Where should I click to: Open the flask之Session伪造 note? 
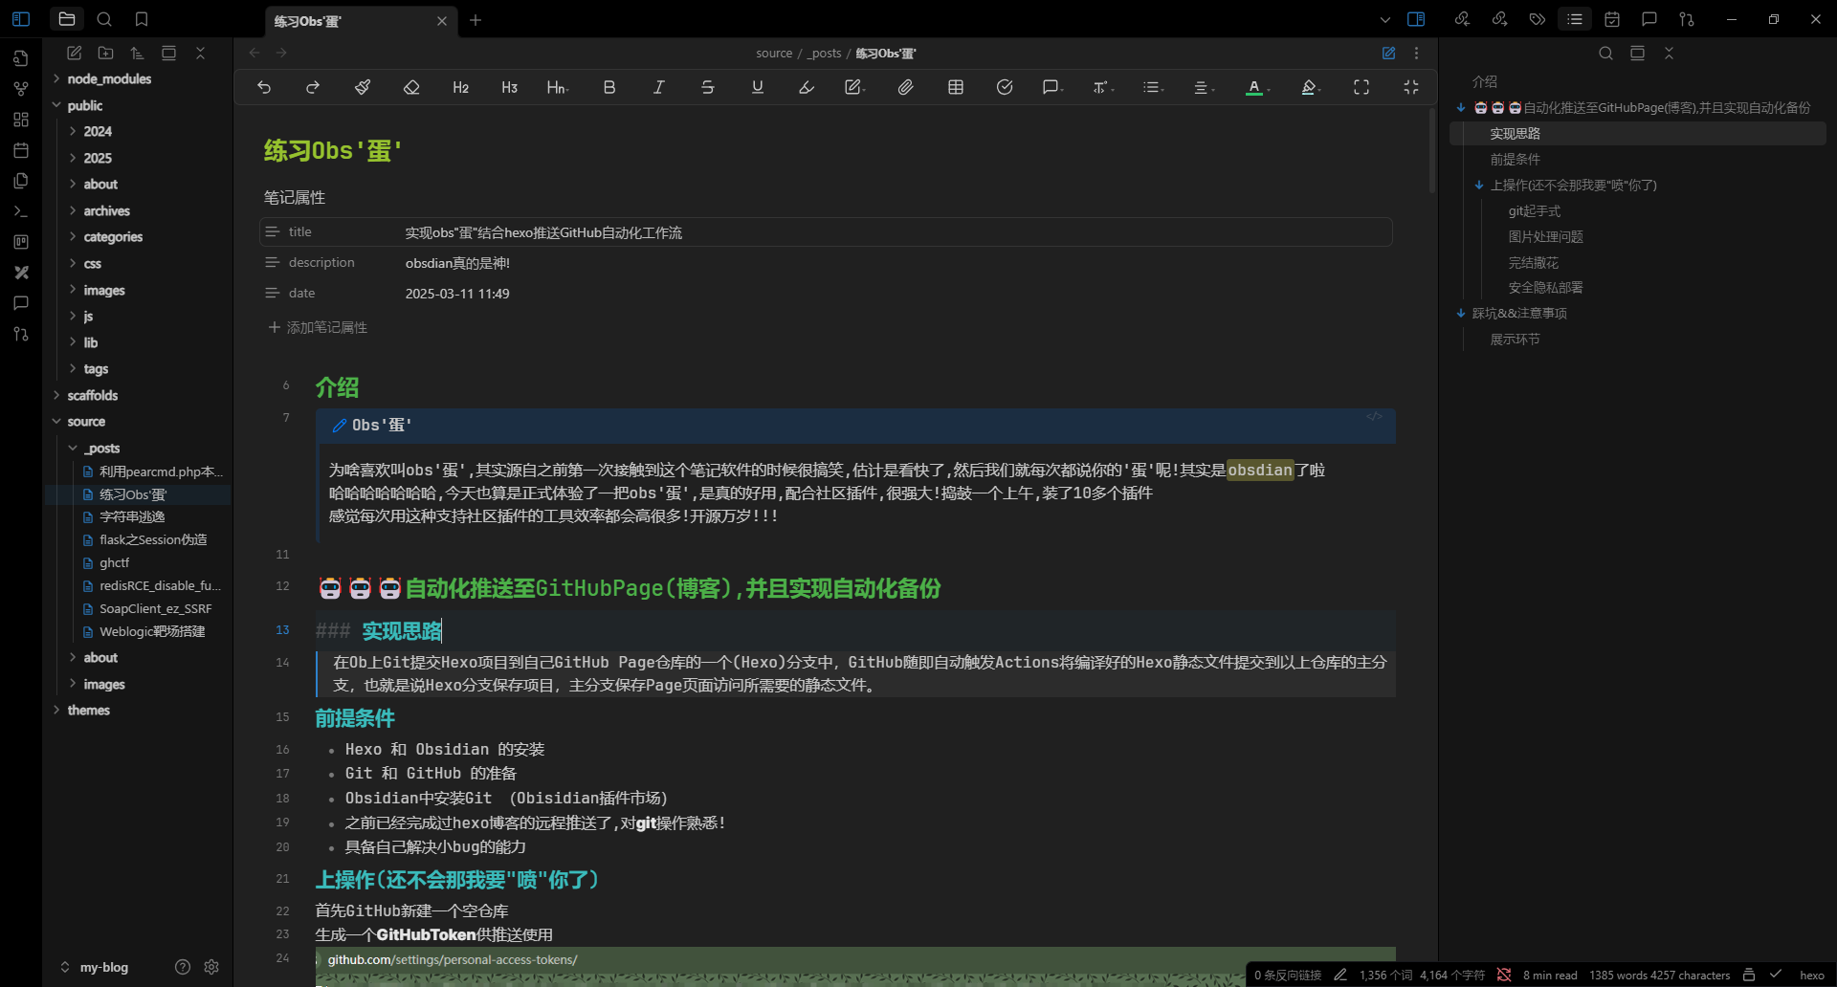[153, 539]
